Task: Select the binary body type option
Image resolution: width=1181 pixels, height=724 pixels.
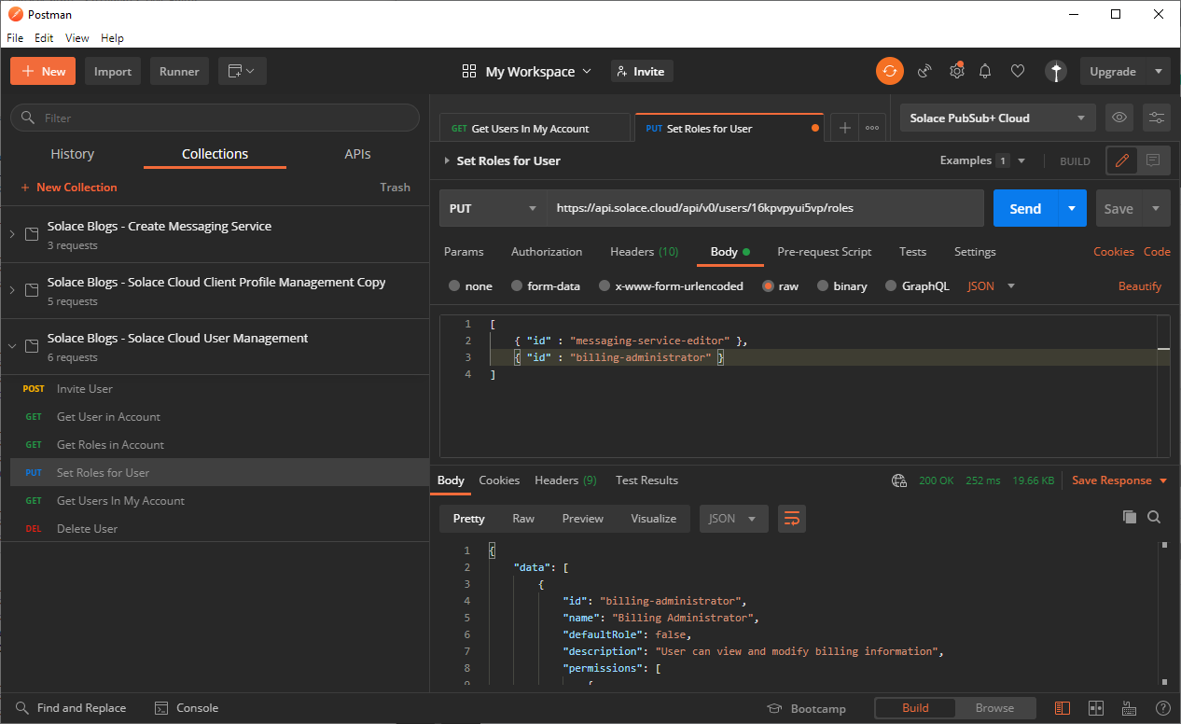Action: (823, 286)
